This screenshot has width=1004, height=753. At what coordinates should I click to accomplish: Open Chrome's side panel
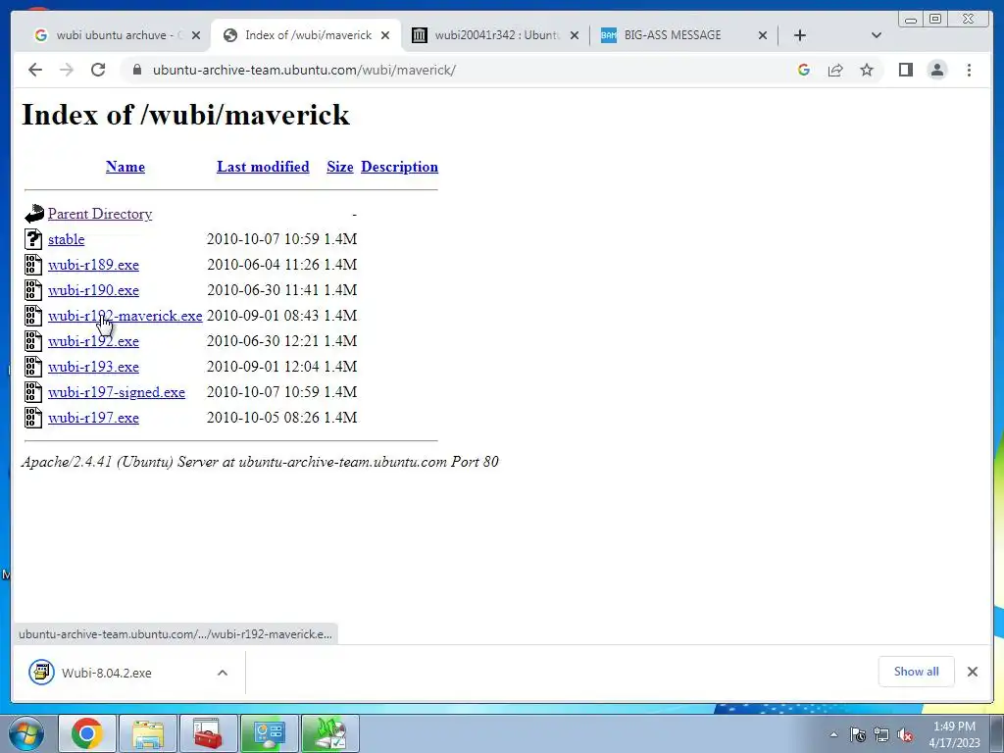(x=905, y=70)
